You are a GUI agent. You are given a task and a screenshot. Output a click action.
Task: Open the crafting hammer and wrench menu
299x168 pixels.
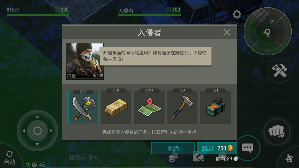pyautogui.click(x=279, y=71)
